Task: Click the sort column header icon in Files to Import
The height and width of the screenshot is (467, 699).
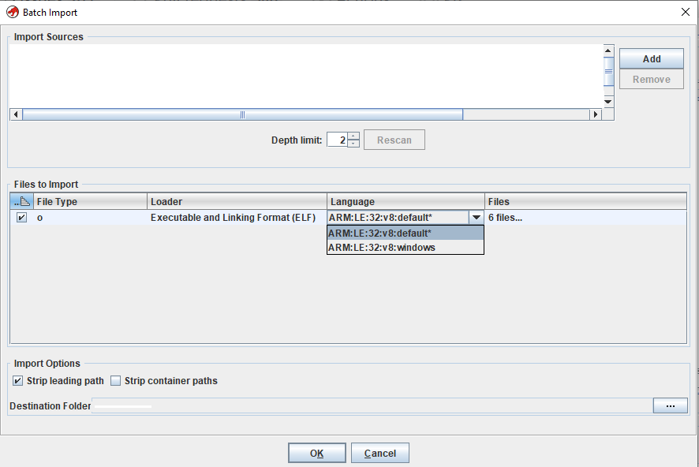Action: pos(22,201)
